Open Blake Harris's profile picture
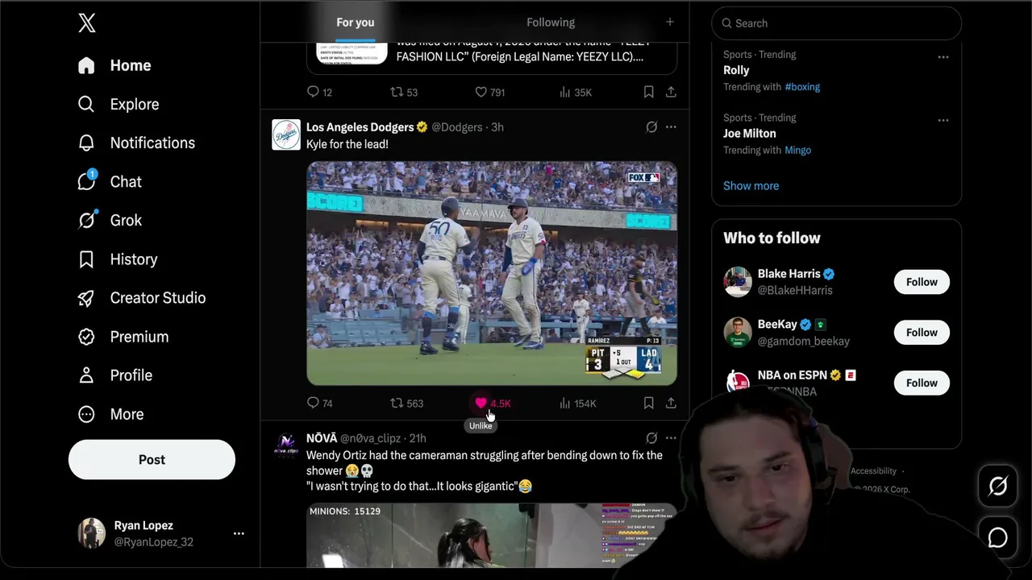This screenshot has width=1032, height=580. [x=738, y=282]
